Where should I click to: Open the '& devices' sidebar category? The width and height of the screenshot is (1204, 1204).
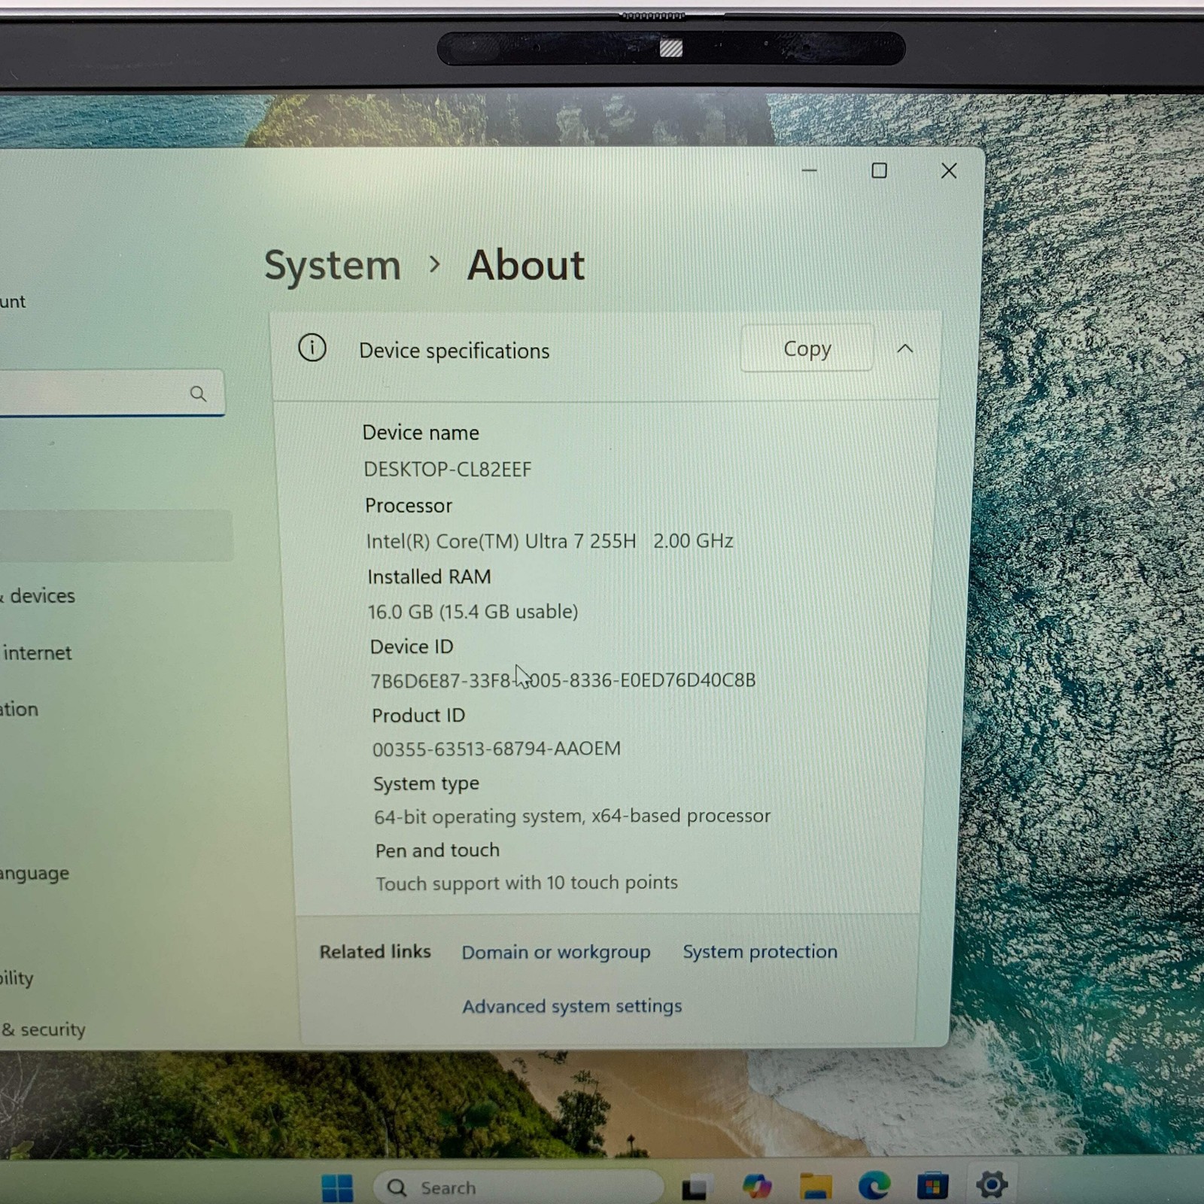(38, 596)
